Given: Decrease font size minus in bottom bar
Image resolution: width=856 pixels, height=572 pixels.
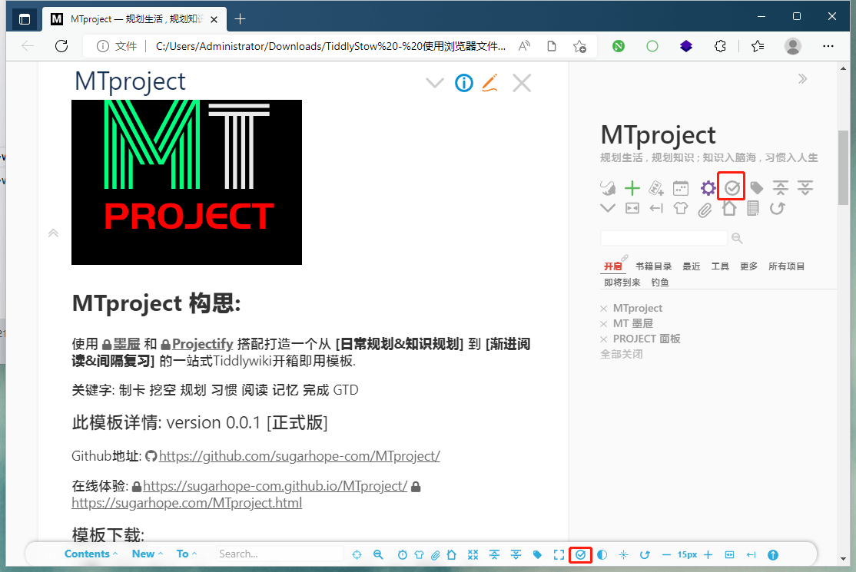Looking at the screenshot, I should [x=666, y=554].
